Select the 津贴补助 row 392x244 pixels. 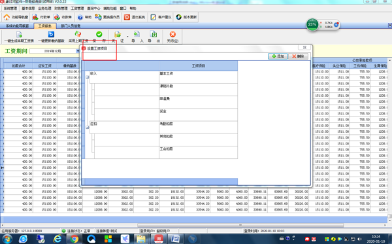tap(198, 90)
